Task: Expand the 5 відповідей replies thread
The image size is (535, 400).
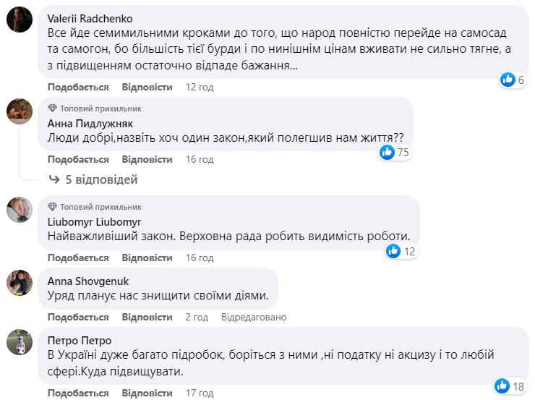Action: point(101,179)
